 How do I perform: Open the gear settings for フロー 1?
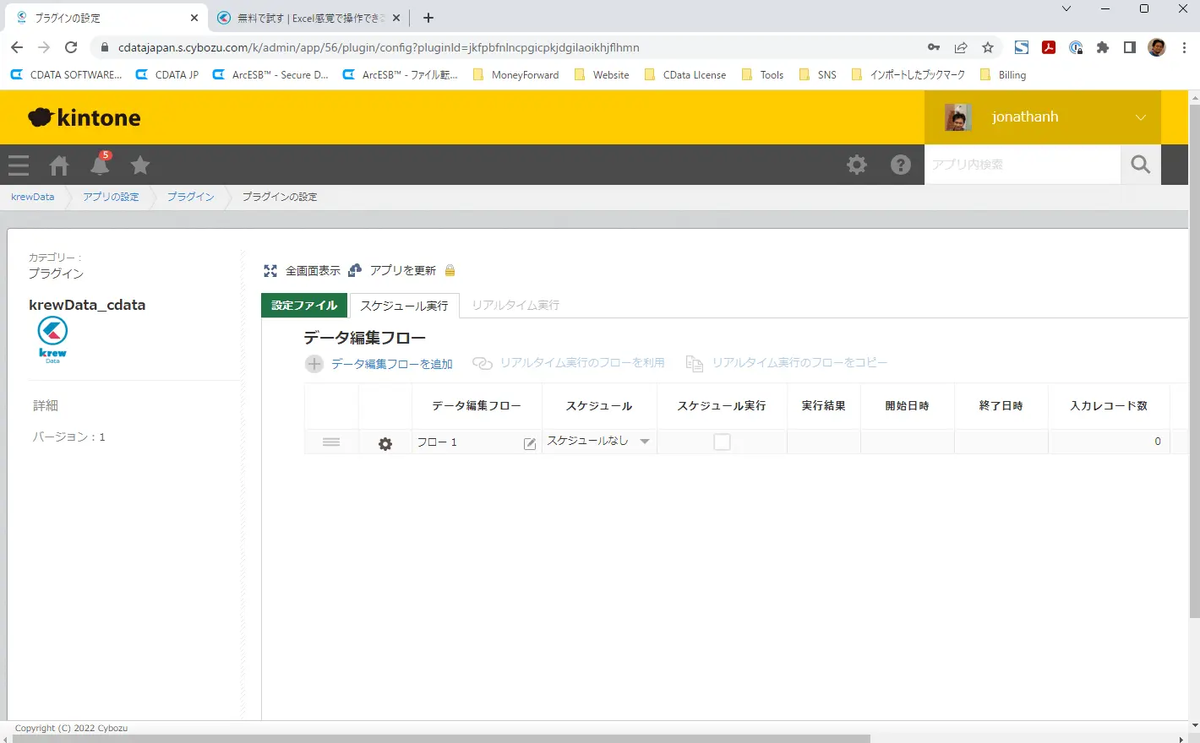[385, 443]
